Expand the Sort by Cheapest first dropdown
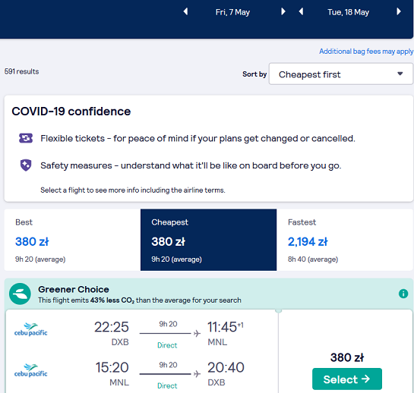 [x=341, y=74]
